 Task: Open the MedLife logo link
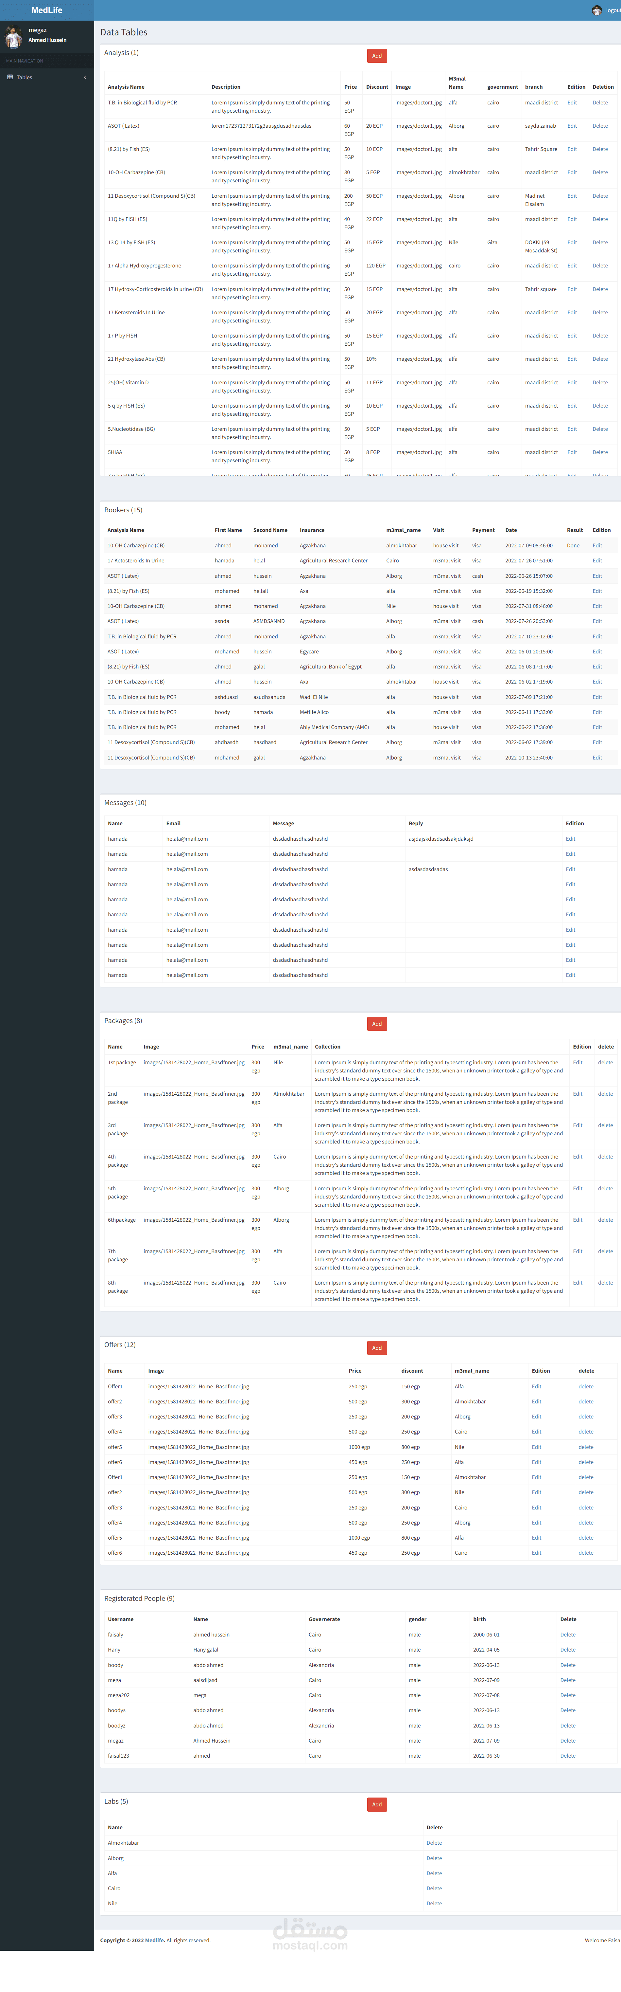[47, 10]
